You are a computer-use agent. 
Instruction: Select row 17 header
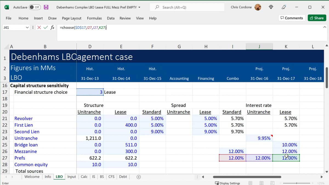pos(5,92)
